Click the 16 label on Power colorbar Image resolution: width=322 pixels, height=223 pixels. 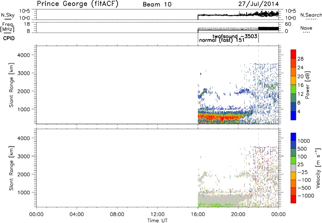point(300,85)
